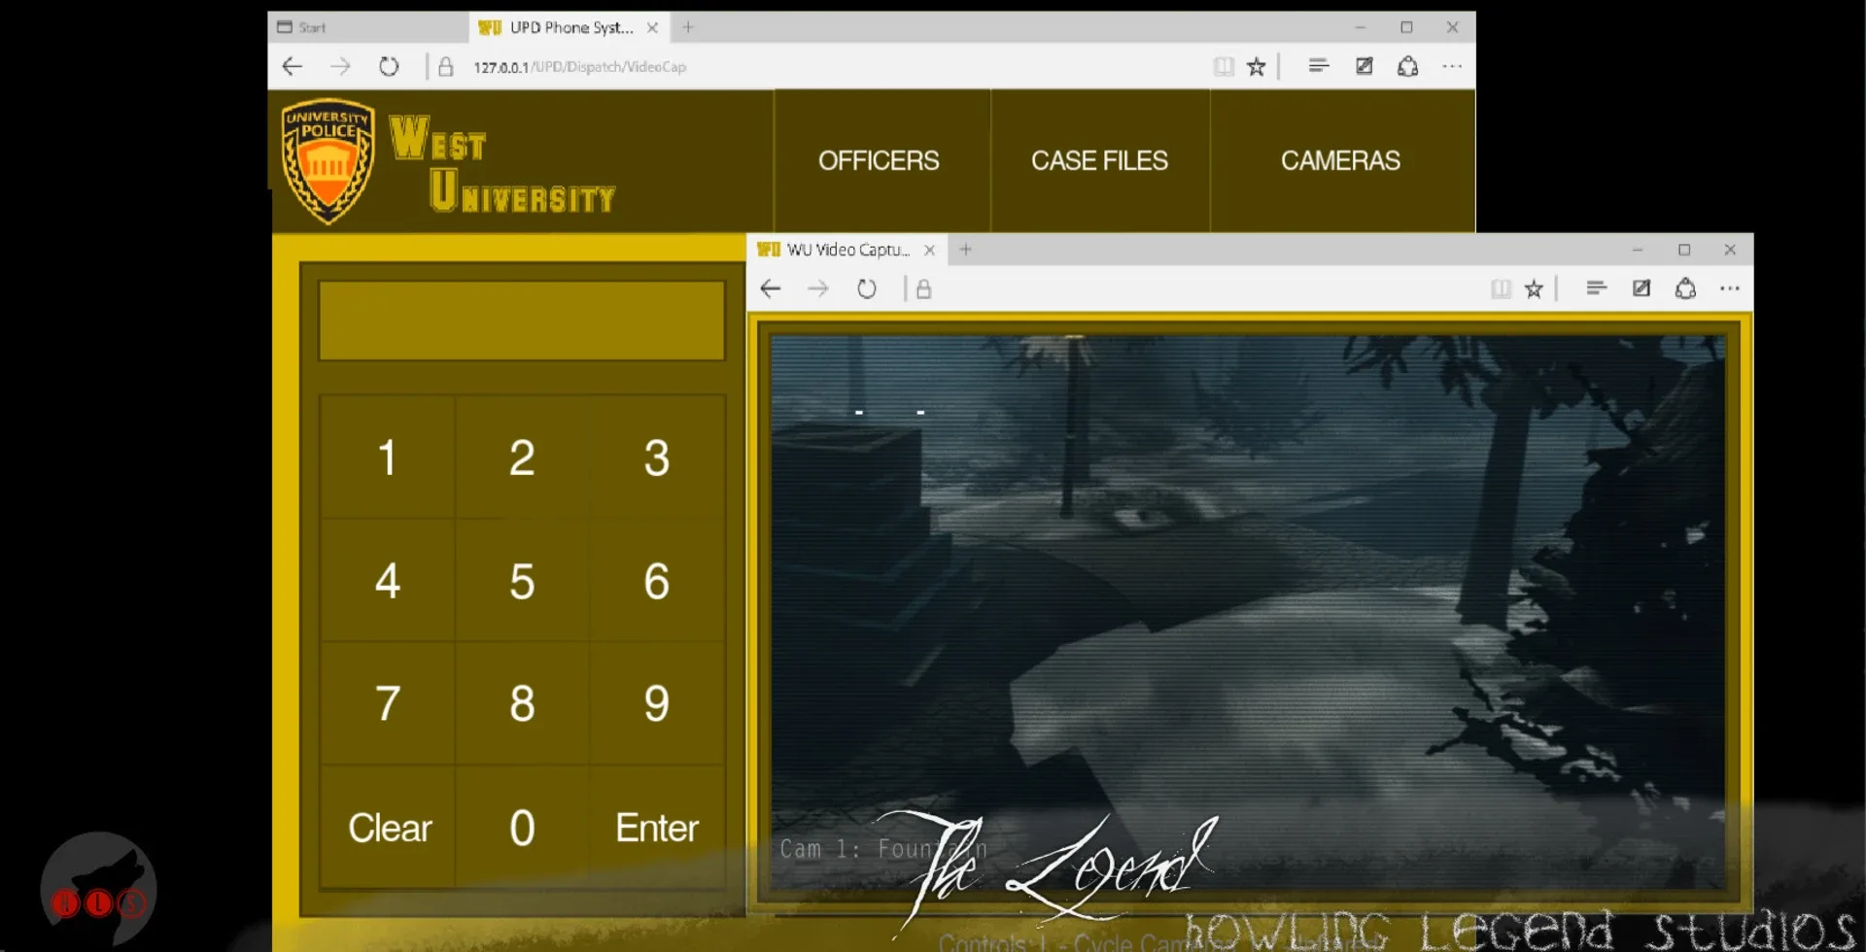Dial keypad digit 0

click(522, 828)
